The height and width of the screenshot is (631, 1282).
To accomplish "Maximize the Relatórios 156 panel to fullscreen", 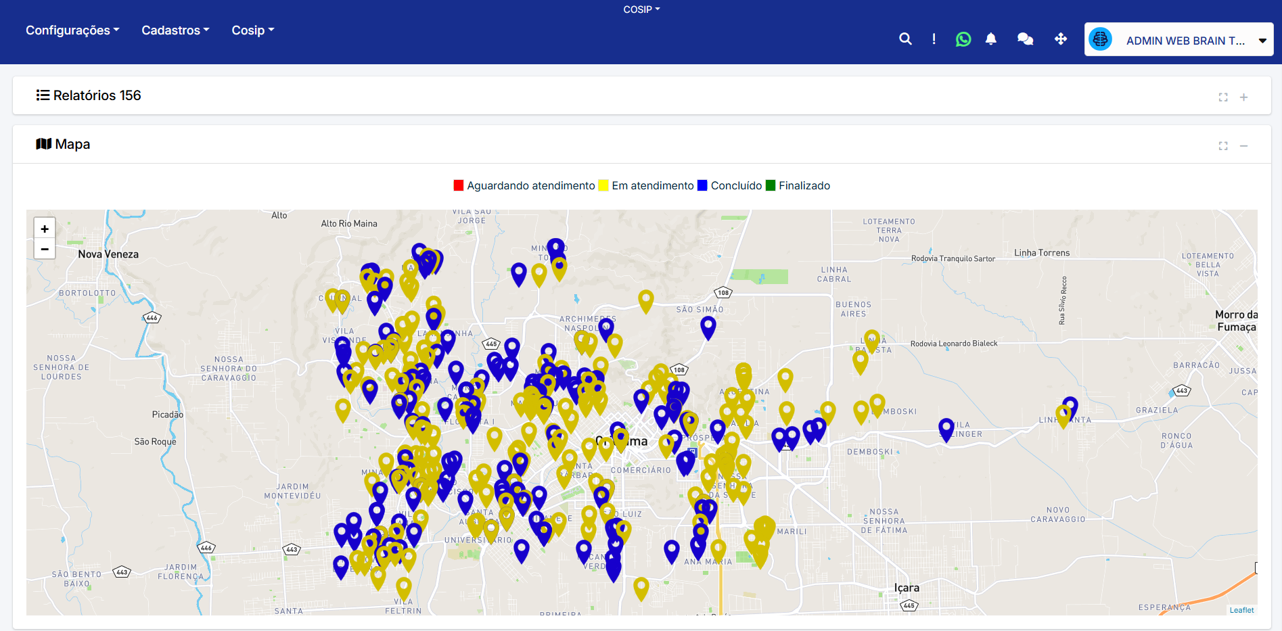I will (x=1223, y=97).
